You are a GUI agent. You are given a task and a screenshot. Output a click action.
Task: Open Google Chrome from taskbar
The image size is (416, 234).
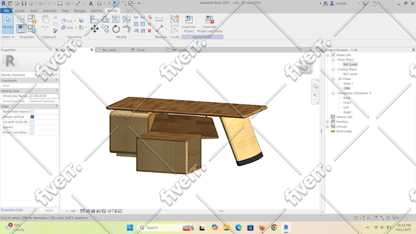pos(274,227)
